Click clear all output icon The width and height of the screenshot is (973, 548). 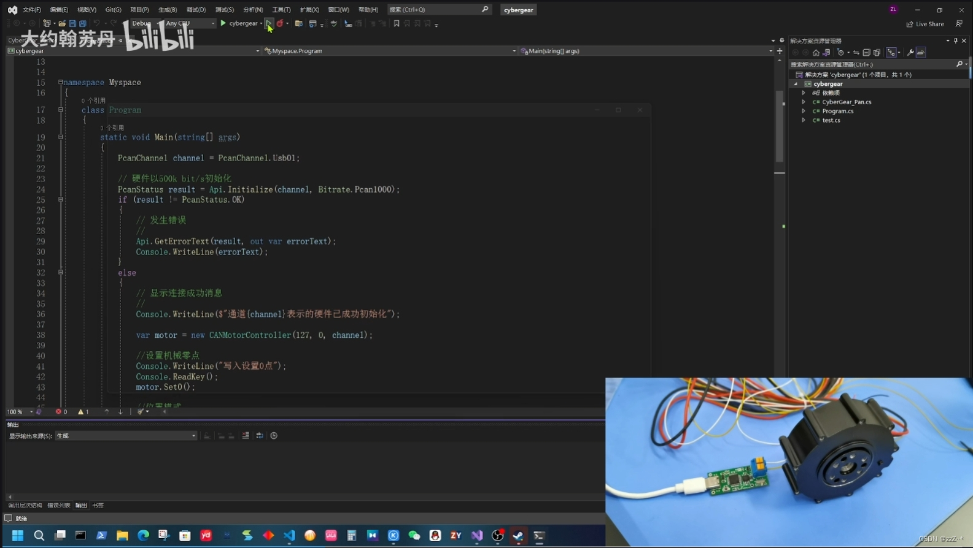[x=246, y=436]
